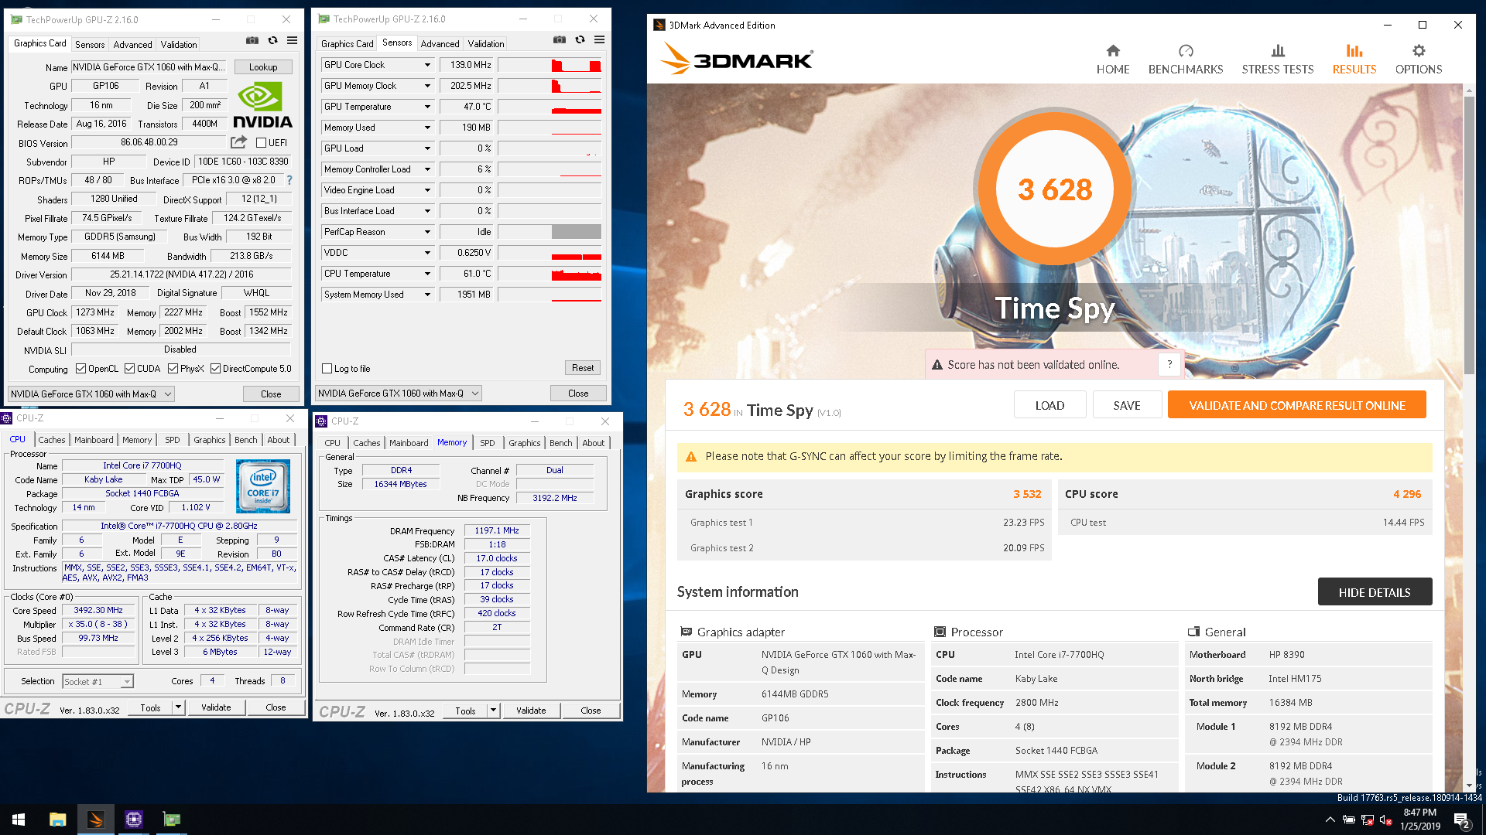This screenshot has width=1486, height=835.
Task: Expand Memory Used sensor dropdown
Action: coord(427,128)
